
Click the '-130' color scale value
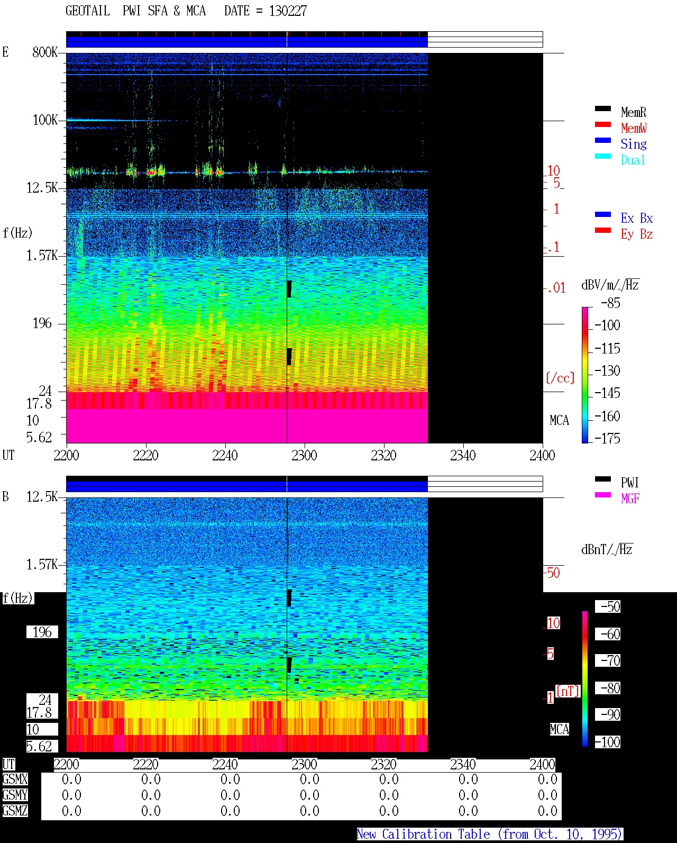(607, 371)
